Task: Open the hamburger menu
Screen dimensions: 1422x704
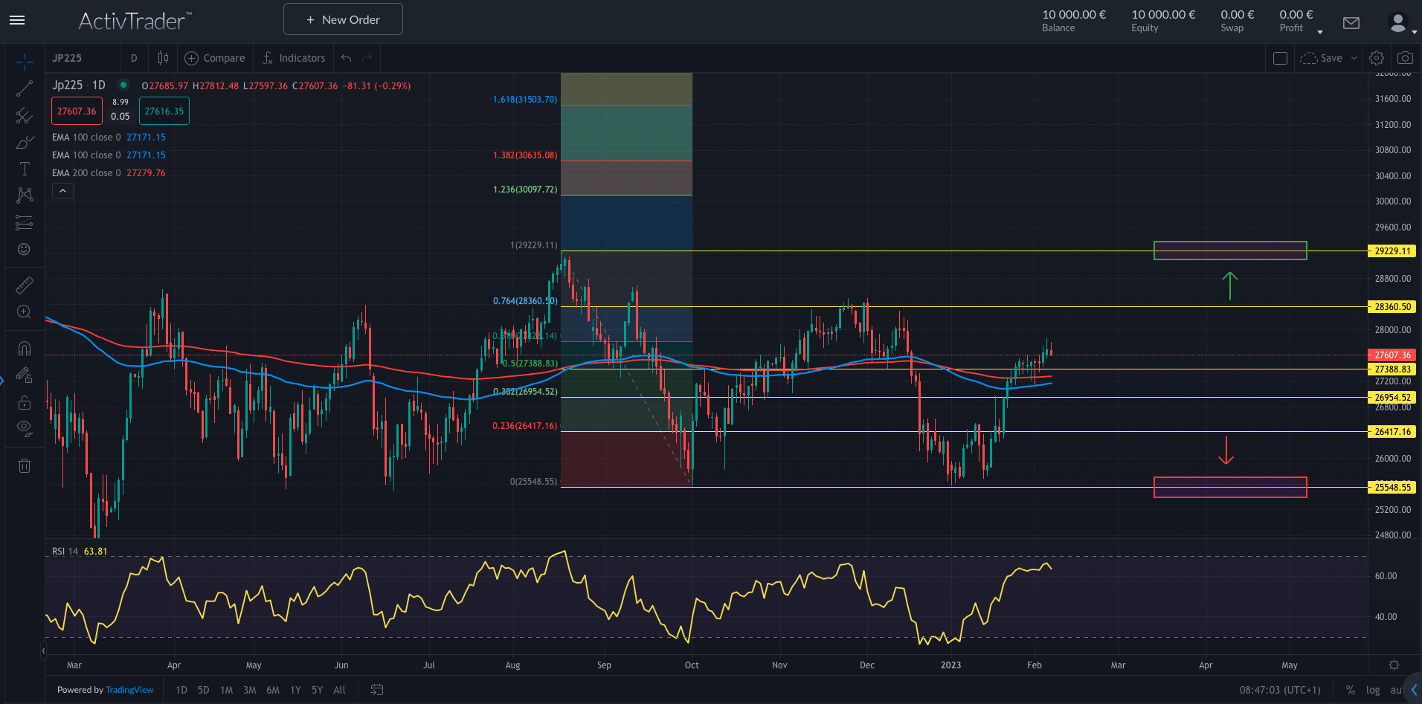Action: pyautogui.click(x=16, y=20)
